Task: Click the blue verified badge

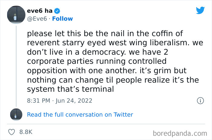Action: point(57,11)
